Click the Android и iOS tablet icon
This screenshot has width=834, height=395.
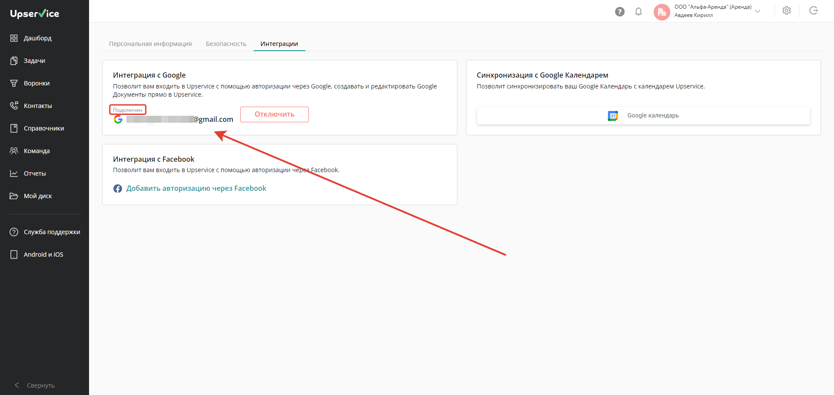[14, 255]
